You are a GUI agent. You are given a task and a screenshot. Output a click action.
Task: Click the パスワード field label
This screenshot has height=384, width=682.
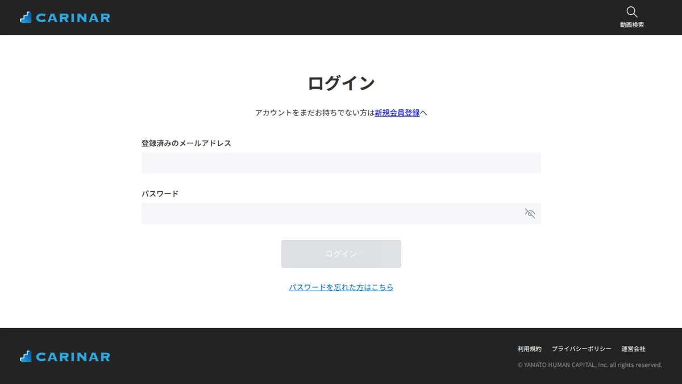(160, 194)
